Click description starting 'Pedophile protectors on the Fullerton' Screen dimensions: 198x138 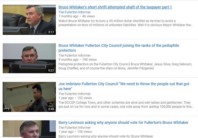pos(125,66)
